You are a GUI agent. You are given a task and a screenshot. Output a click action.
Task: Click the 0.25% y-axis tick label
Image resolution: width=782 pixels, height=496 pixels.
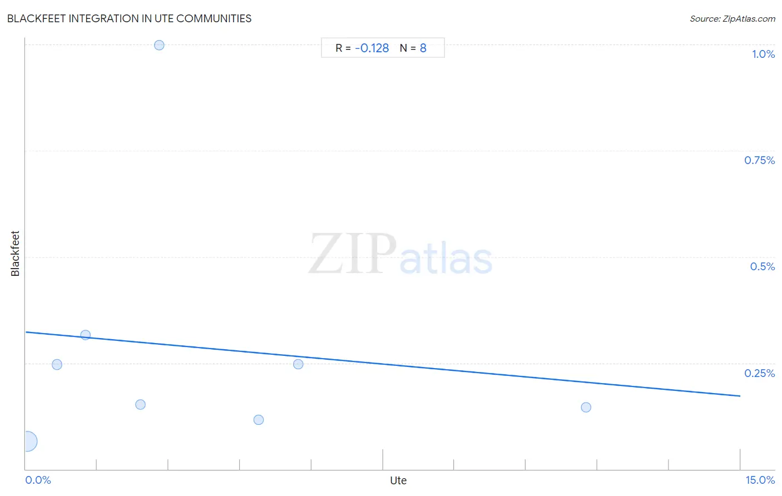pyautogui.click(x=759, y=373)
